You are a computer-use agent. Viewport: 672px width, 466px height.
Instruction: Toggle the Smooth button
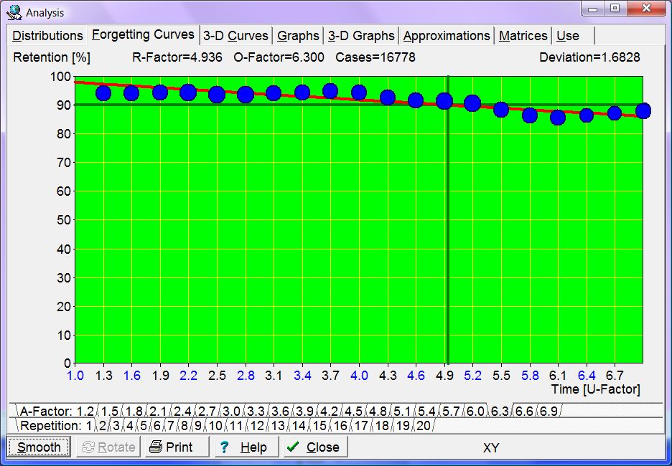(x=39, y=447)
